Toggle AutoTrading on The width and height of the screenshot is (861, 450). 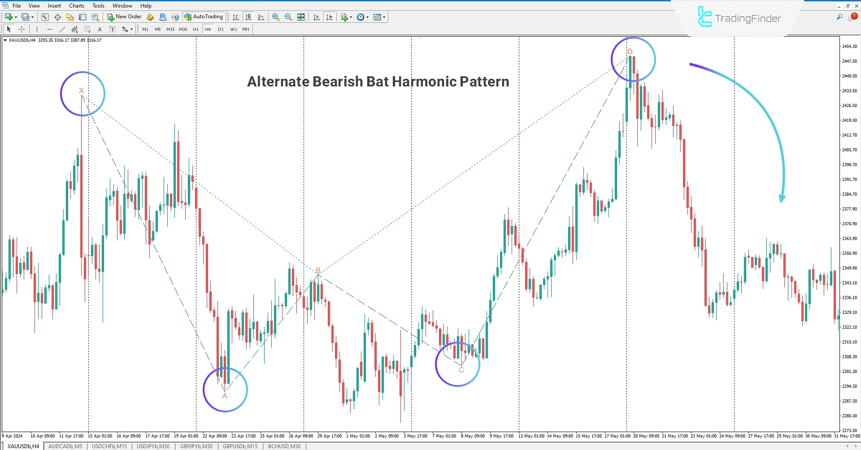(x=204, y=17)
